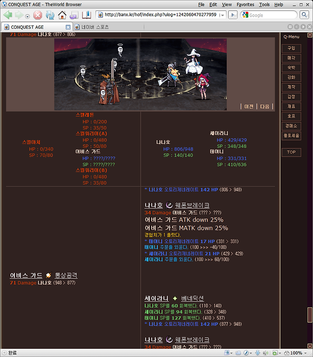The image size is (313, 357).
Task: Open the navigation history dropdown arrow
Action: click(x=27, y=17)
